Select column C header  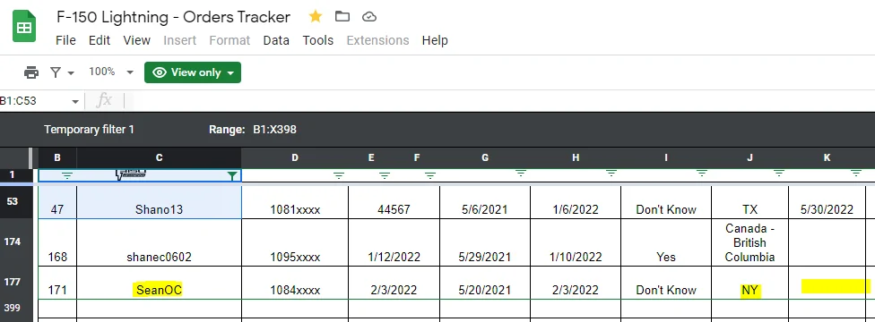(x=159, y=157)
